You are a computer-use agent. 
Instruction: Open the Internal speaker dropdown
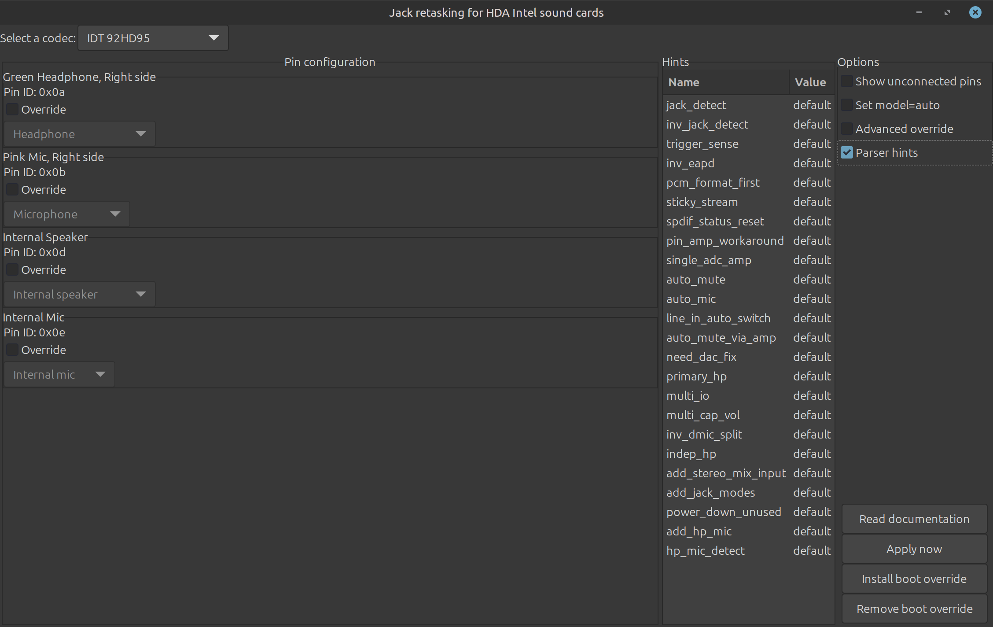pyautogui.click(x=80, y=294)
